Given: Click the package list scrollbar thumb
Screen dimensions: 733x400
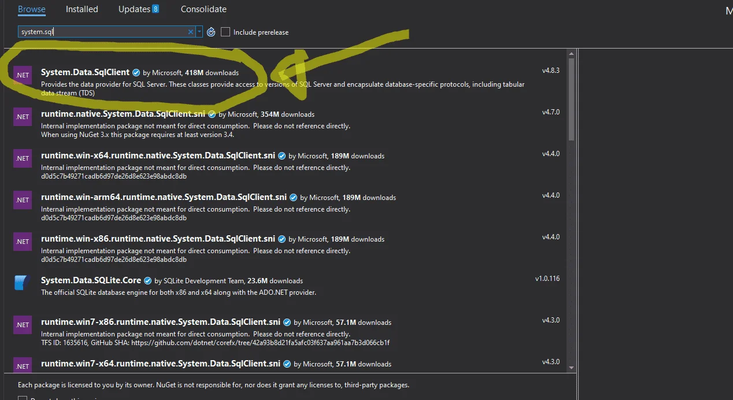Looking at the screenshot, I should [572, 98].
